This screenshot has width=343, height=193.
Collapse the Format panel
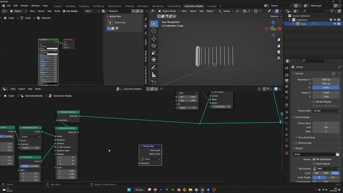(299, 74)
